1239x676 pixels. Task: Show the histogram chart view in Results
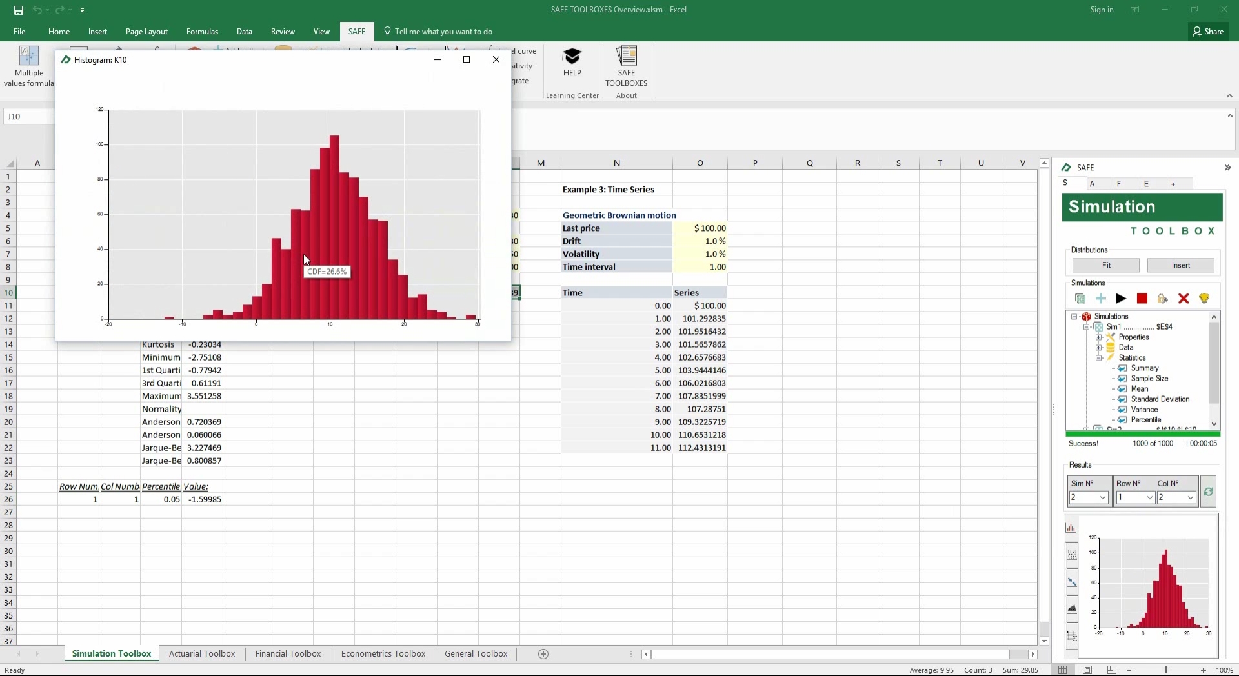pyautogui.click(x=1071, y=528)
